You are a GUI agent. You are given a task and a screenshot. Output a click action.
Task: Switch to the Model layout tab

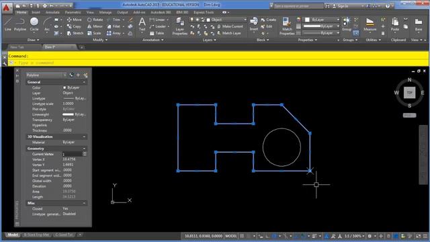pyautogui.click(x=12, y=235)
